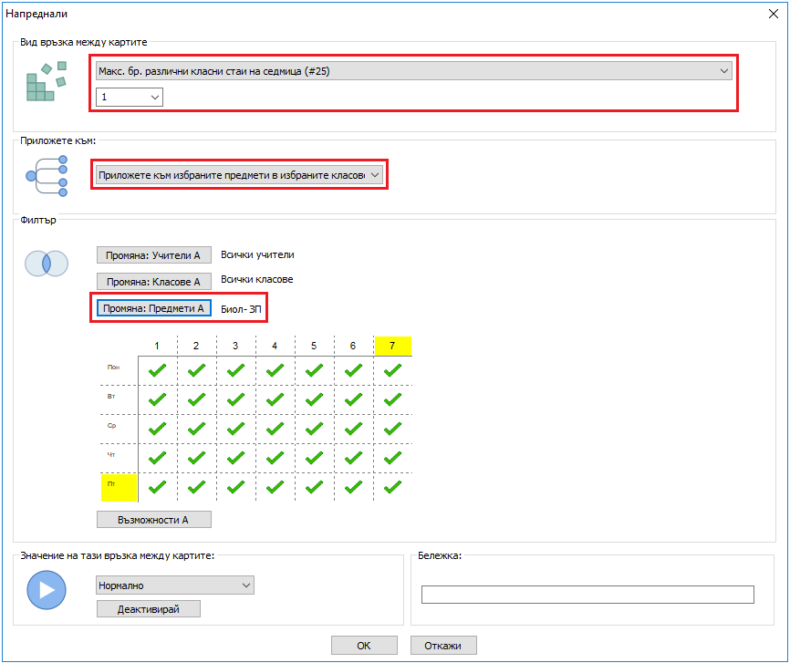
Task: Confirm the dialog with OK
Action: [363, 646]
